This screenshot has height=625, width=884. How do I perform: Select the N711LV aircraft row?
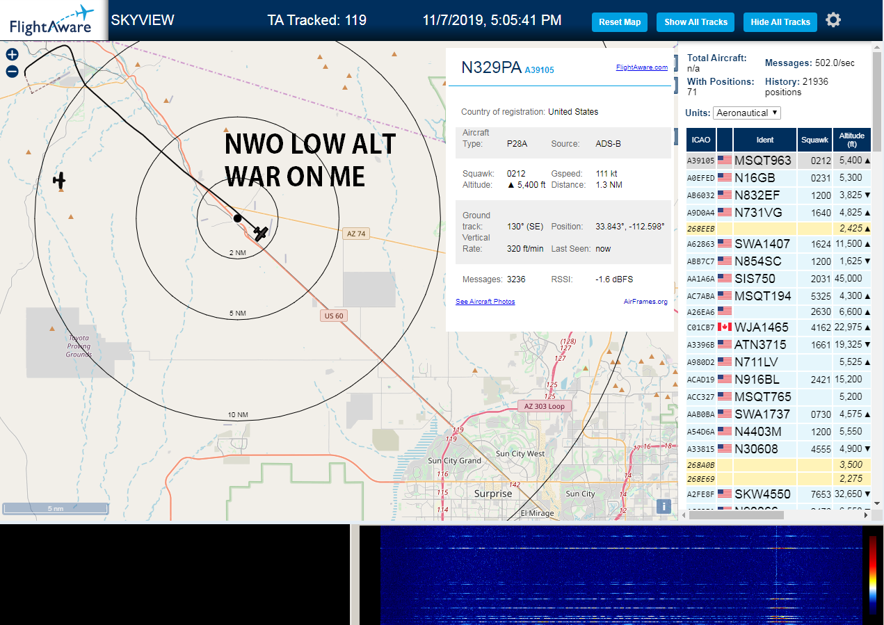point(778,362)
